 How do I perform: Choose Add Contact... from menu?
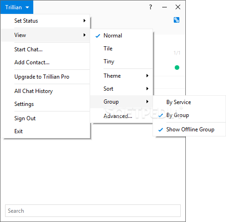pos(46,62)
